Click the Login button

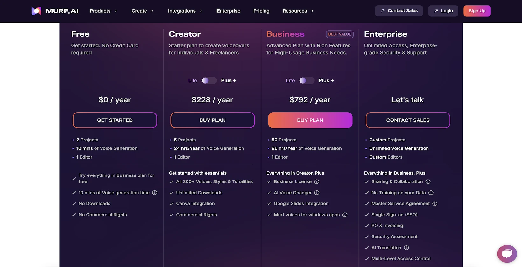coord(443,11)
